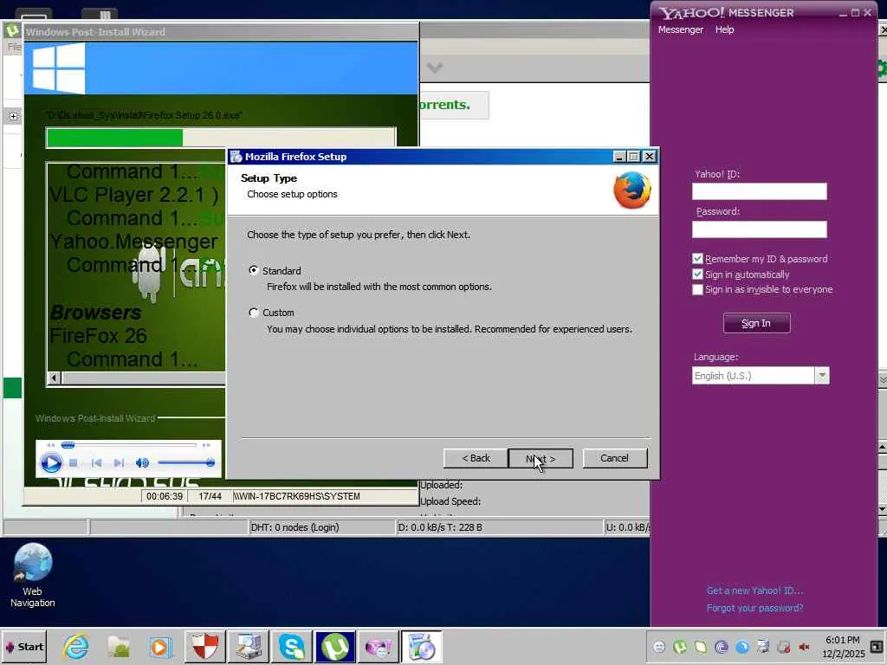This screenshot has width=887, height=665.
Task: Open the Messenger menu in Yahoo Messenger
Action: pyautogui.click(x=681, y=29)
